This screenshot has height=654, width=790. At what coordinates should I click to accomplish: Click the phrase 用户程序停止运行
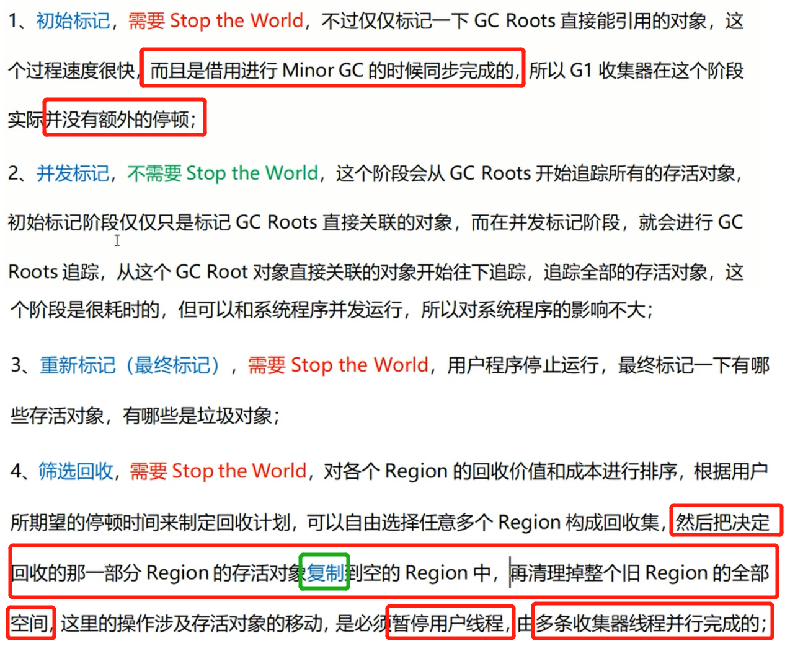click(x=523, y=365)
